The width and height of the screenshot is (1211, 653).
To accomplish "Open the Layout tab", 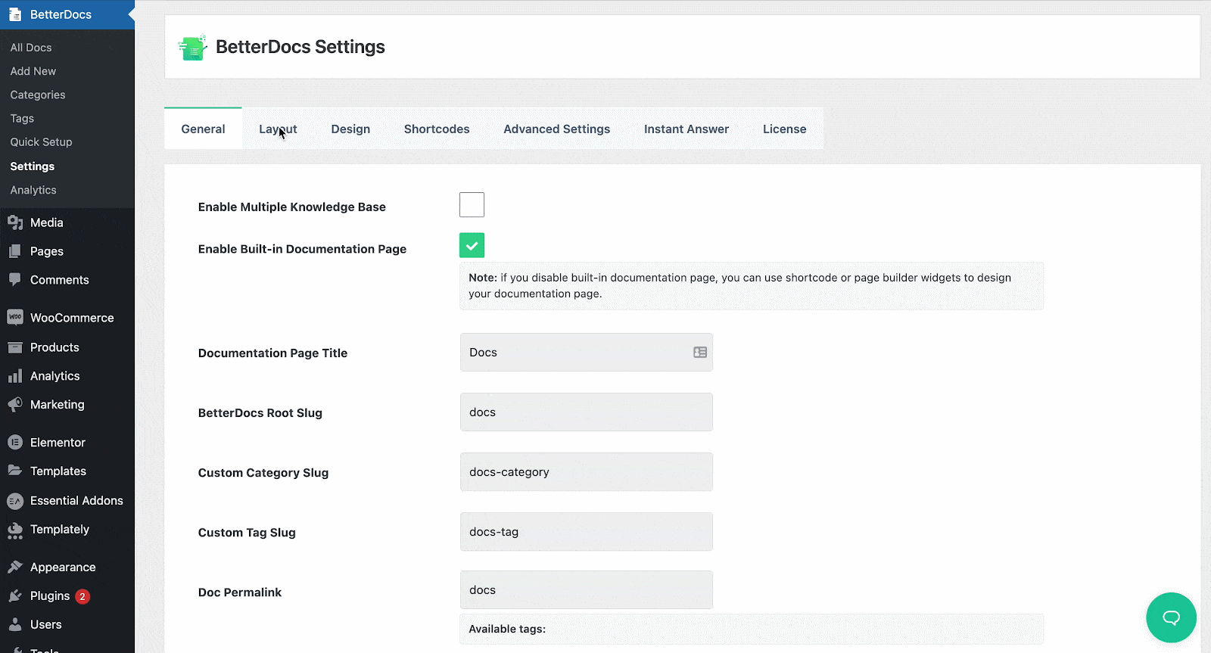I will [x=278, y=129].
